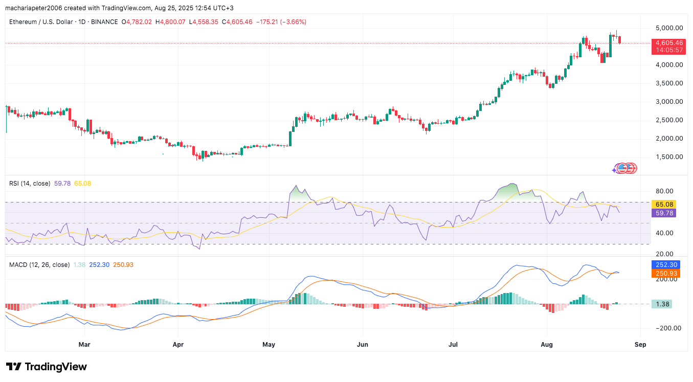This screenshot has width=693, height=382.
Task: Select the MACD (12, 26, close) indicator legend
Action: tap(39, 264)
